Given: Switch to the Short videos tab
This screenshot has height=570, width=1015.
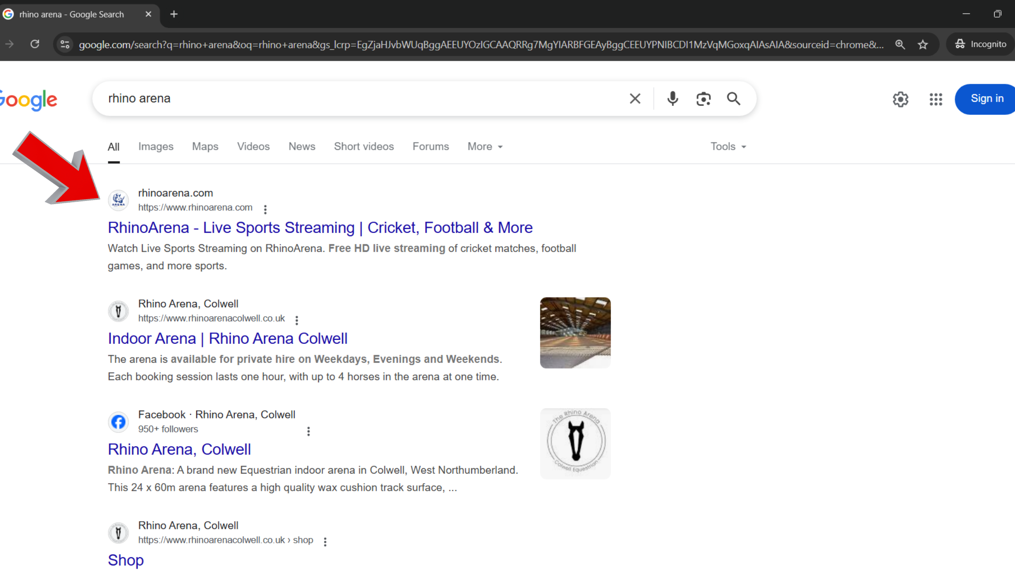Looking at the screenshot, I should (x=364, y=147).
